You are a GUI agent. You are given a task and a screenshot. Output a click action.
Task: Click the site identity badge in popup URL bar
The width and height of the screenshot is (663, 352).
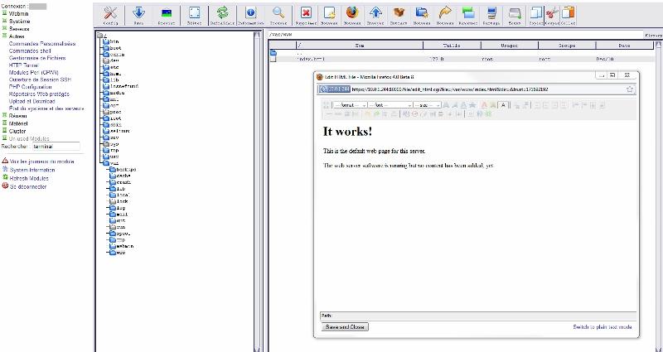334,89
